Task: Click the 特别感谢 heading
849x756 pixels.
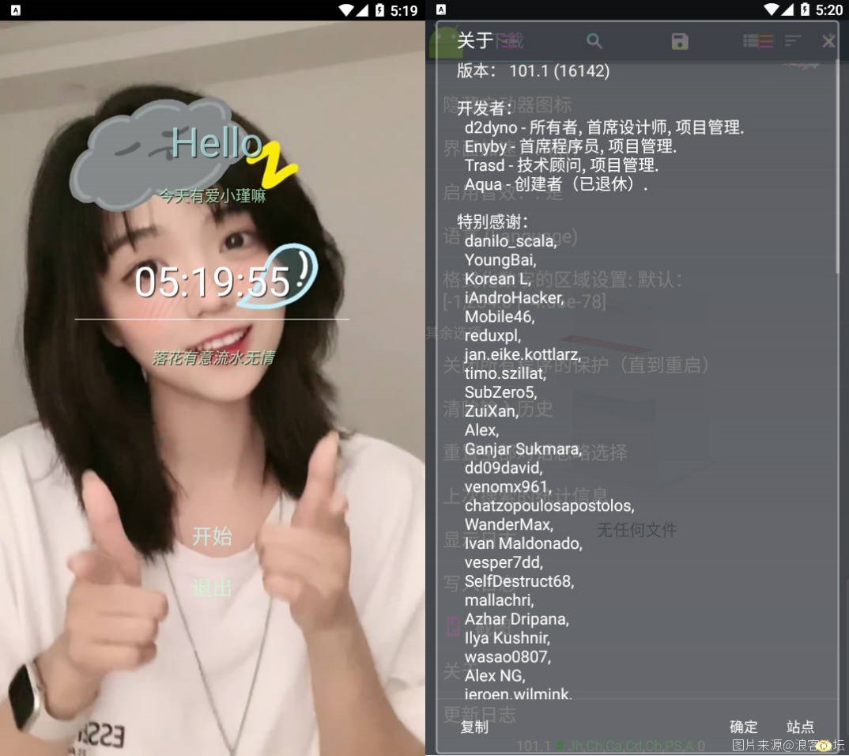Action: coord(492,221)
